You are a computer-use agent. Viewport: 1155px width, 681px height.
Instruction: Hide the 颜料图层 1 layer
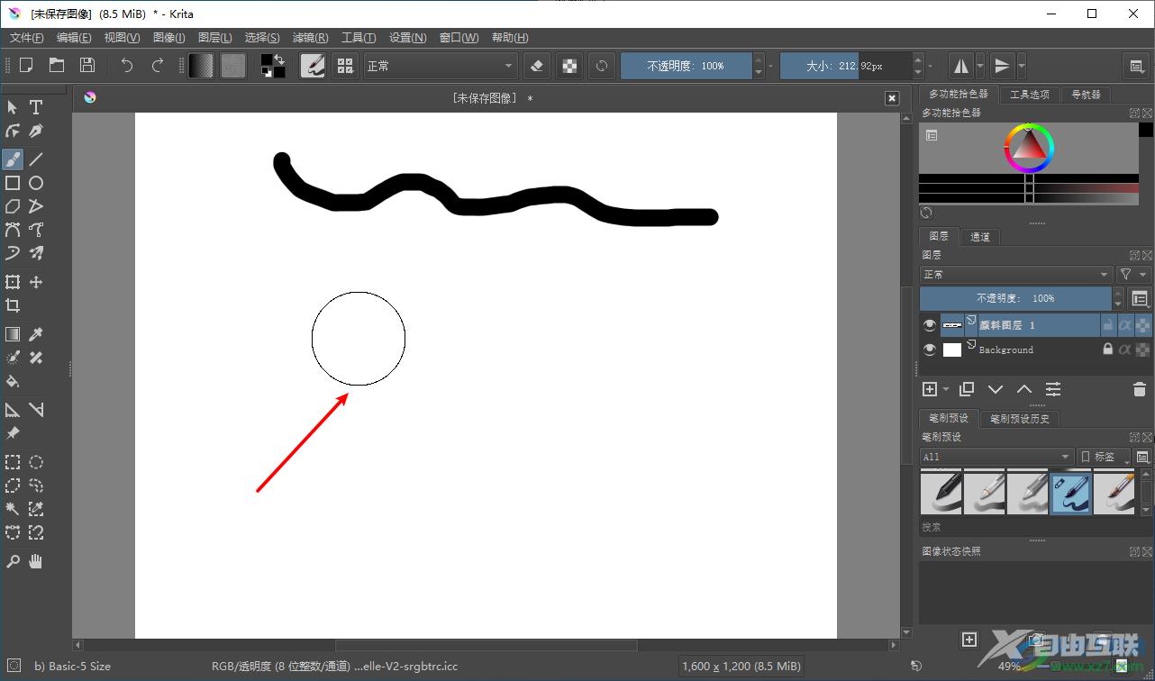pyautogui.click(x=930, y=325)
